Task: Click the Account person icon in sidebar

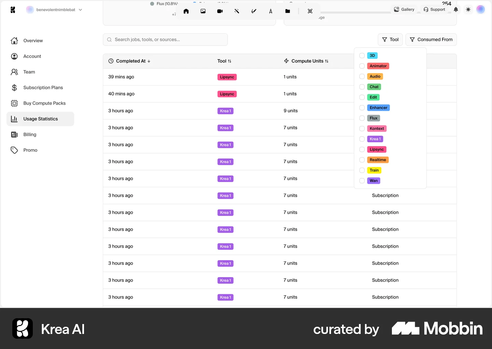Action: tap(14, 56)
